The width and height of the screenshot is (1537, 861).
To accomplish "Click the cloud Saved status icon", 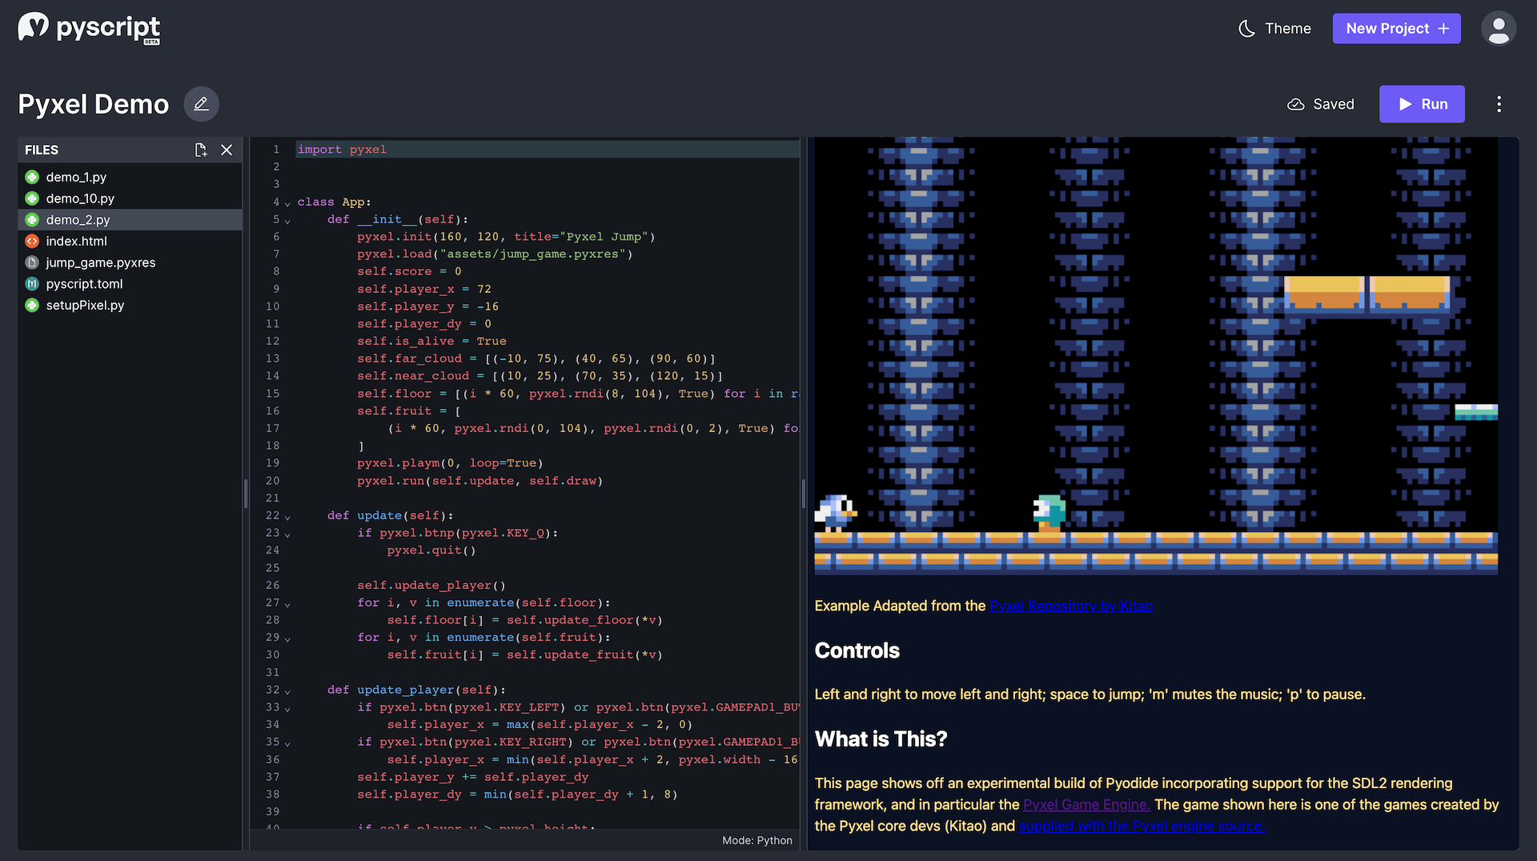I will (x=1295, y=104).
